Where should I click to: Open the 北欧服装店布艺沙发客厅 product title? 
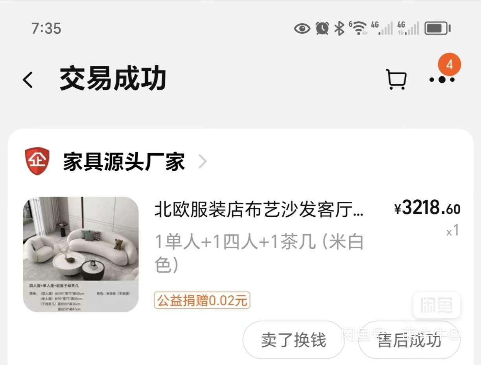[x=259, y=210]
